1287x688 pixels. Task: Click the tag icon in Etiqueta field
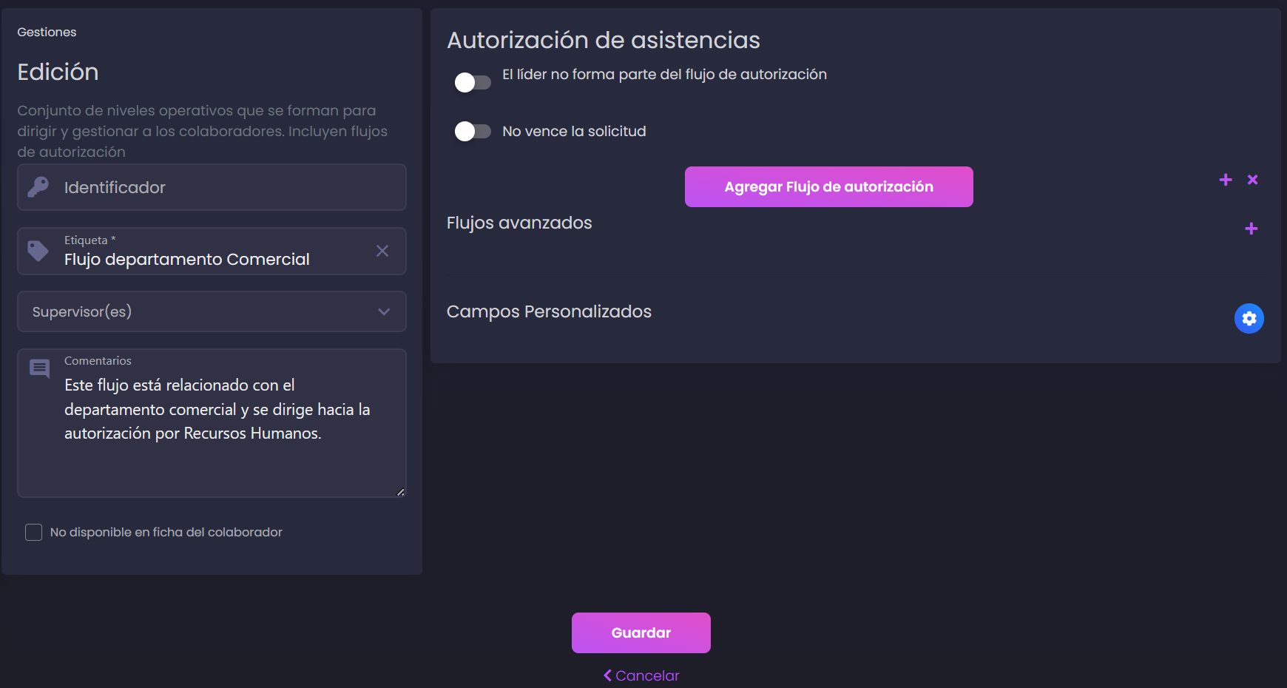(38, 251)
